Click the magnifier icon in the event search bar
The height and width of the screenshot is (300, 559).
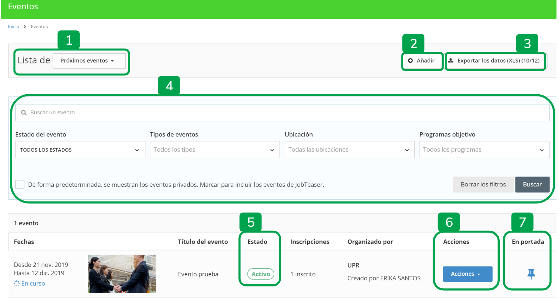click(x=24, y=112)
